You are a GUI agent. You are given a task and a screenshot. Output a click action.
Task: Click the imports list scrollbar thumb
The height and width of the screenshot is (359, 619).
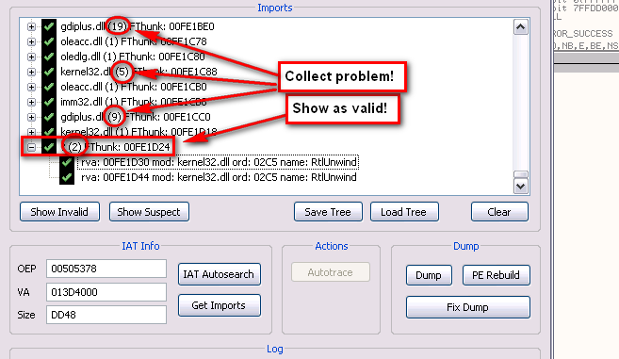pos(521,174)
